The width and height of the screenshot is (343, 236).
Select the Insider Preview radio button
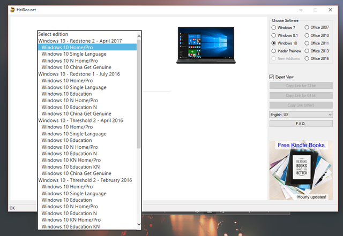click(x=274, y=50)
